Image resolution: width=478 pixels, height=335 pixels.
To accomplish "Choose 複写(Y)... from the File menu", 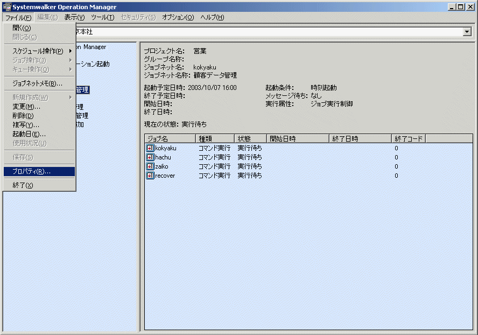I will pos(39,125).
